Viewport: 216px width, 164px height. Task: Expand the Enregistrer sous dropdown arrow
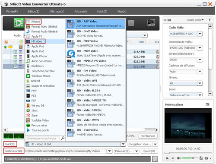pos(155,144)
